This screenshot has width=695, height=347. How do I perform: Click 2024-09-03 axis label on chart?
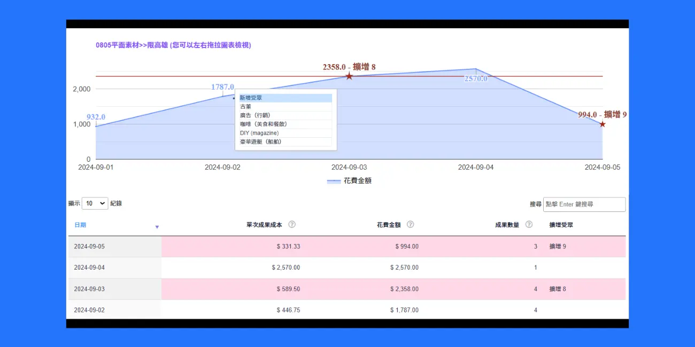point(349,167)
